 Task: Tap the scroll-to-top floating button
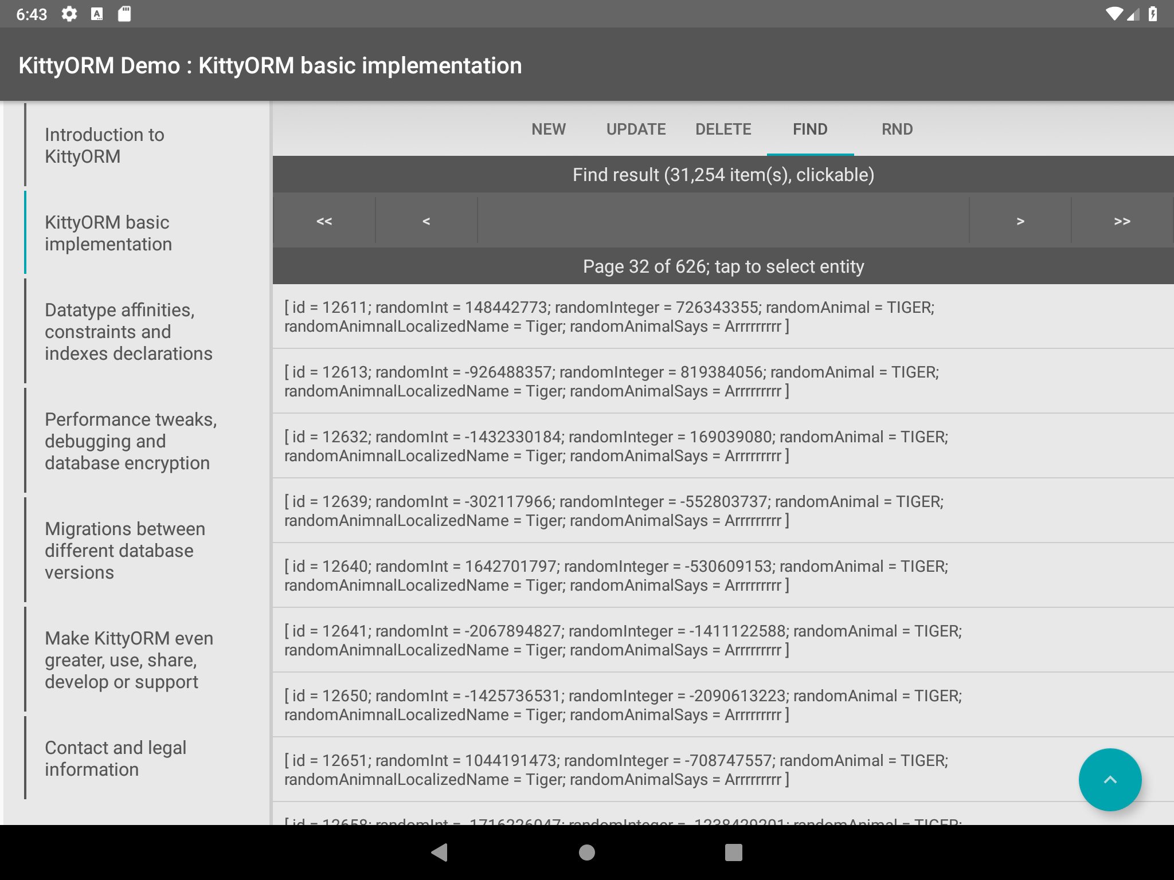pyautogui.click(x=1110, y=779)
